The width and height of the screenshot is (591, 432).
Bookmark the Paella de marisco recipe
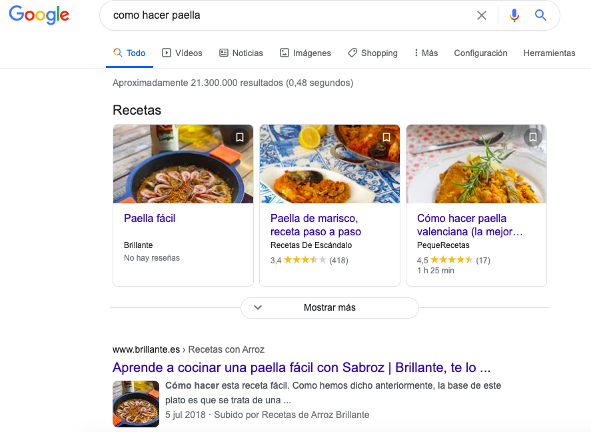[386, 137]
